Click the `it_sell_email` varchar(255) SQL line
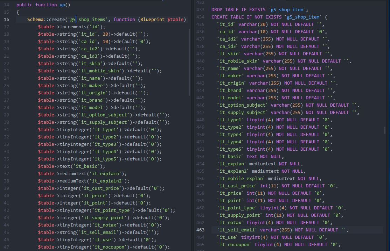Viewport: 390px width, 251px height. click(x=282, y=230)
